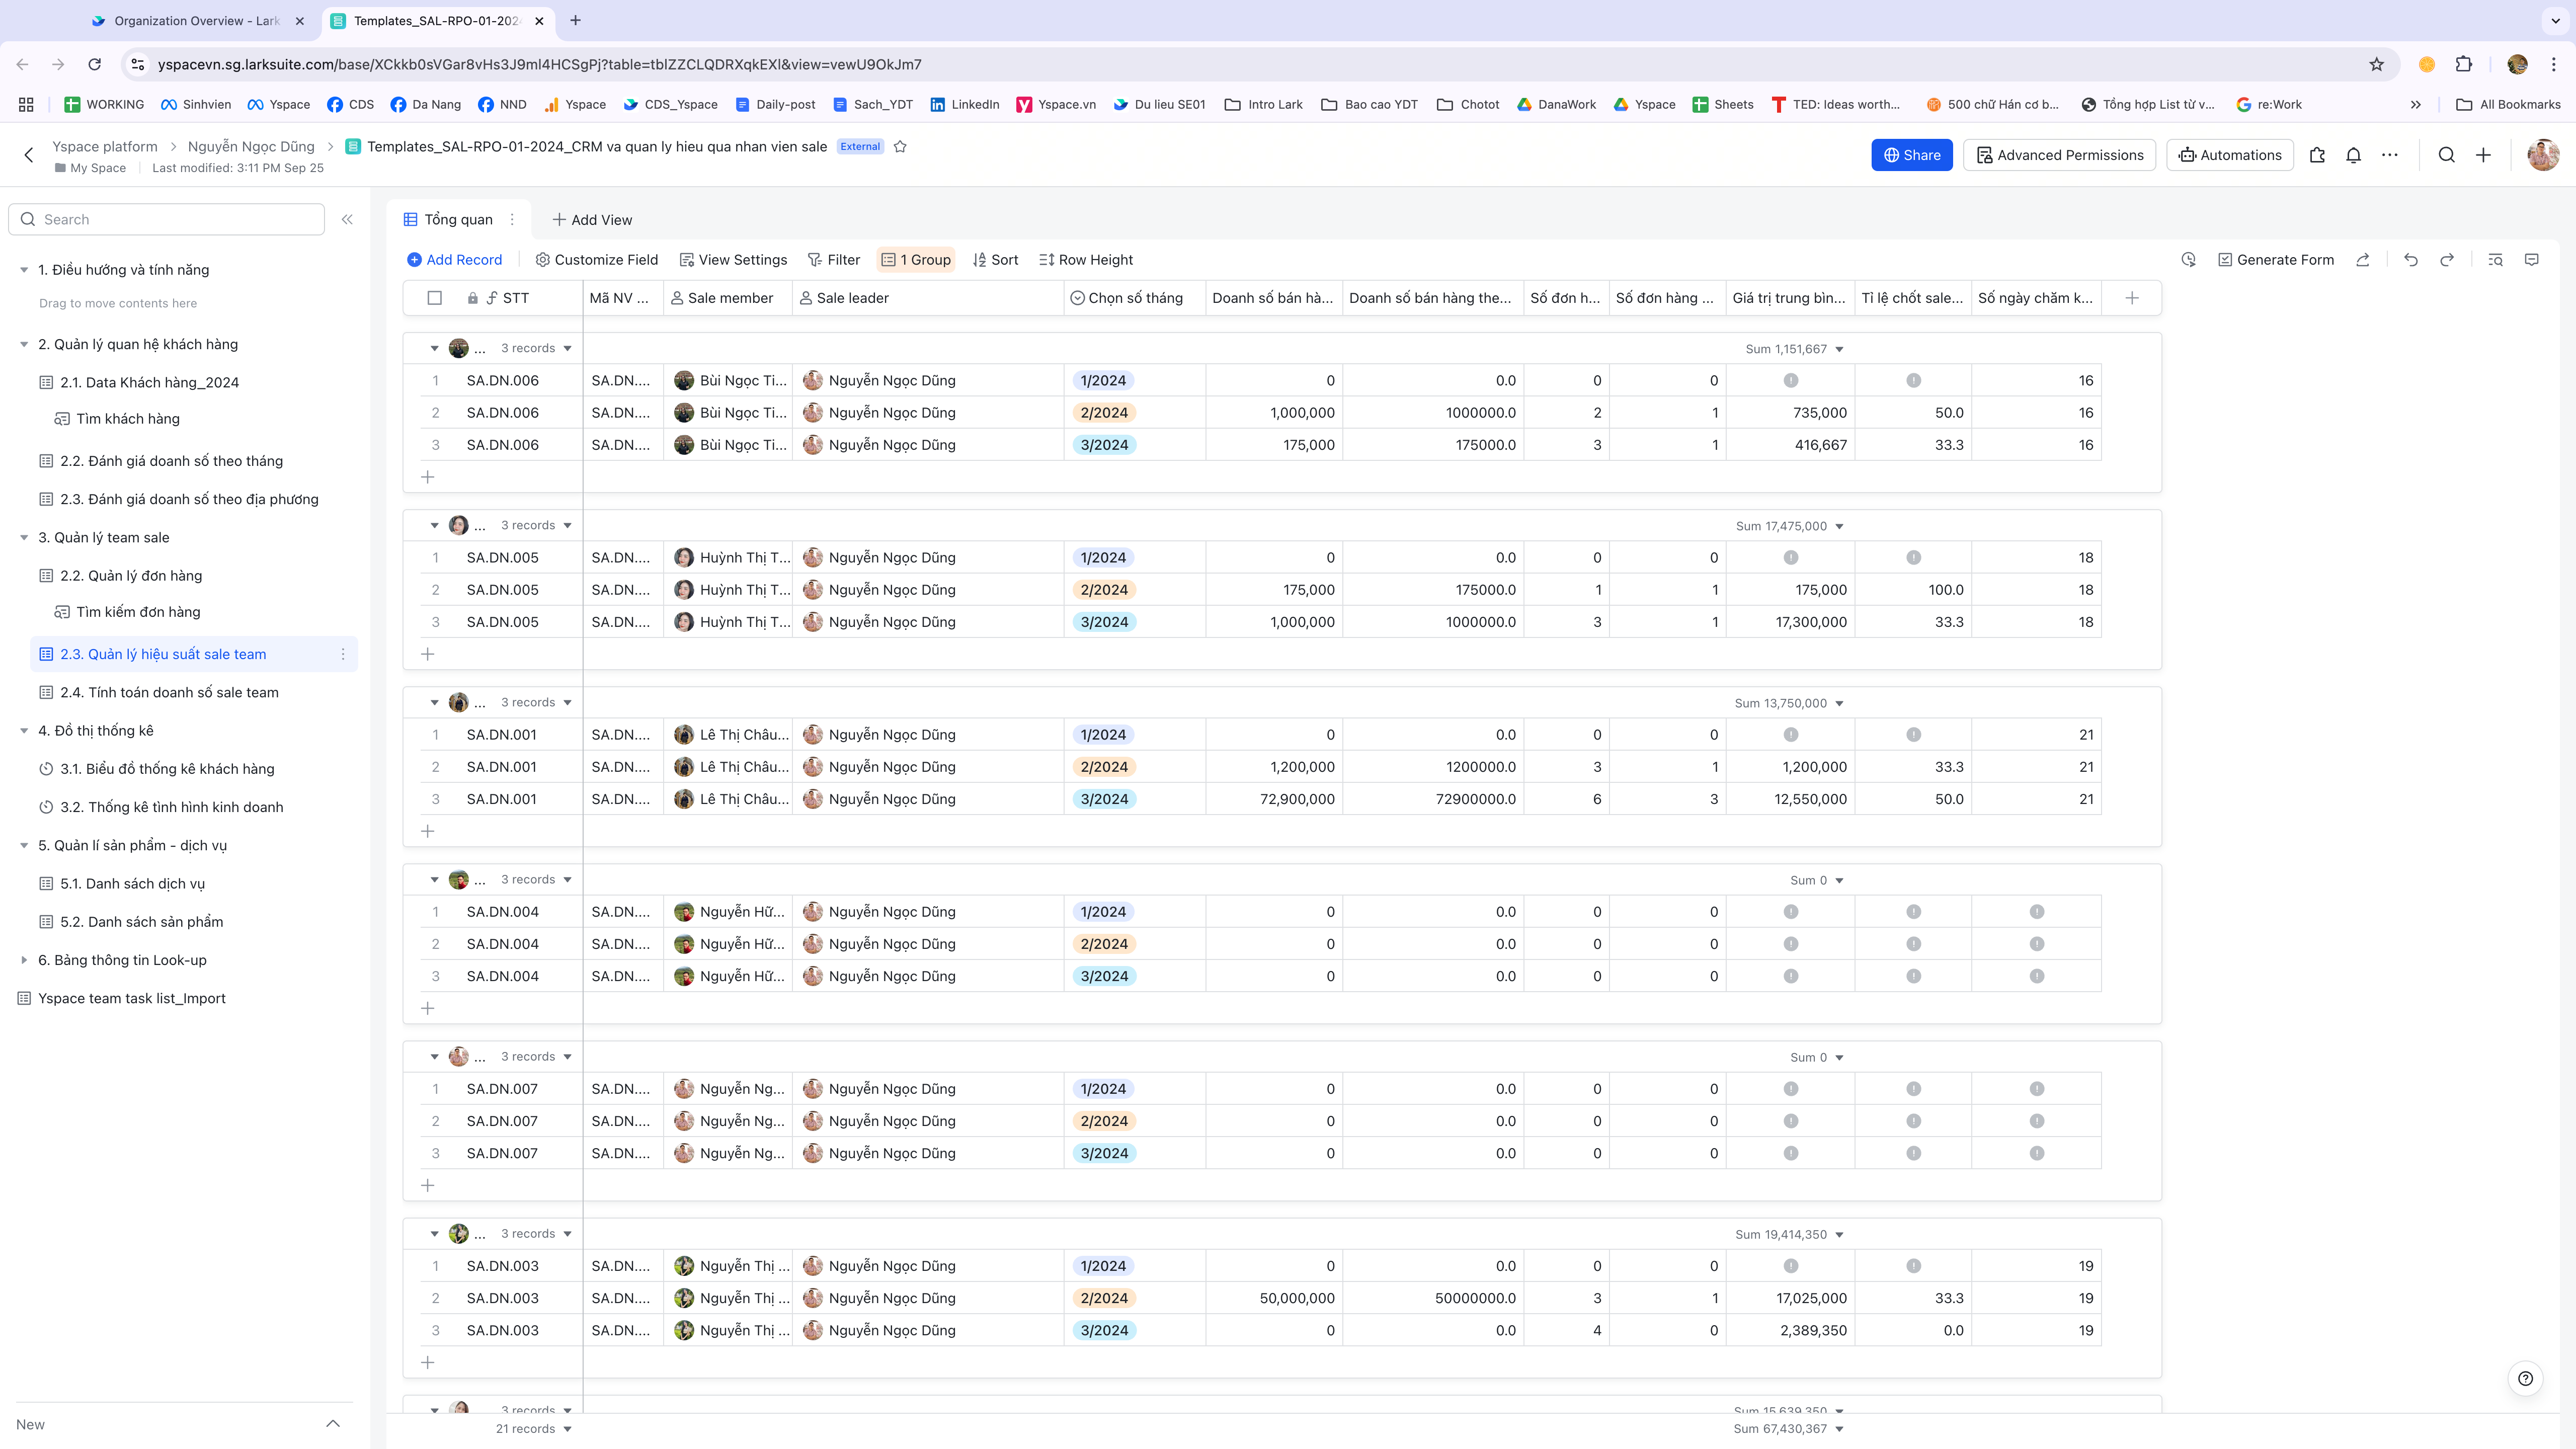Open the find in table icon
2576x1449 pixels.
(2496, 260)
